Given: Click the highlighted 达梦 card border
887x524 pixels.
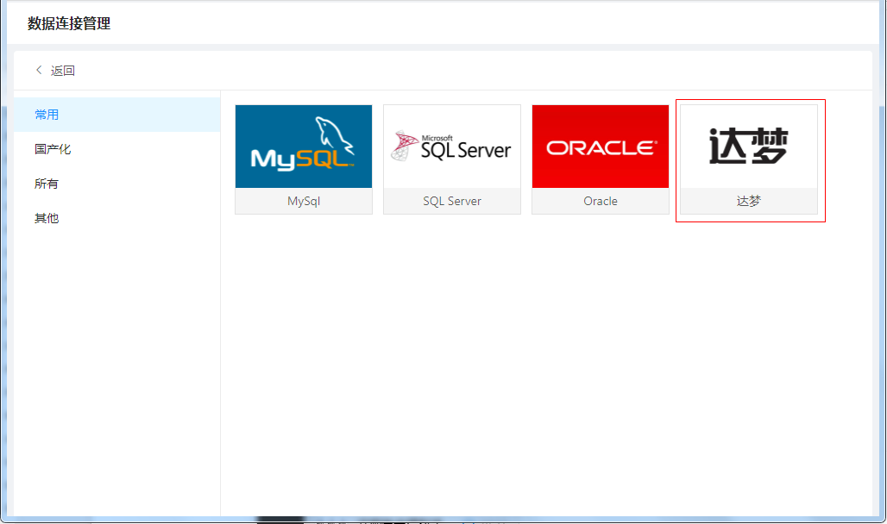Looking at the screenshot, I should click(x=749, y=103).
